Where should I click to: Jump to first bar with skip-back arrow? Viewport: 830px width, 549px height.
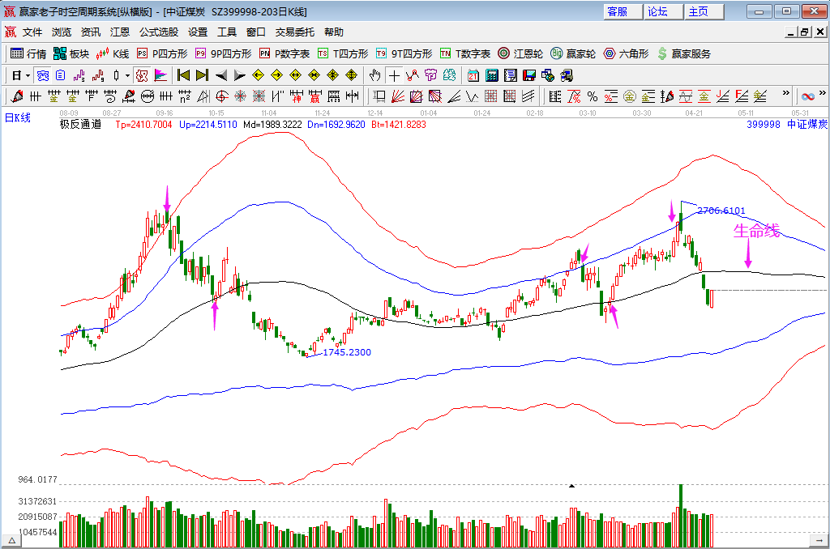(184, 75)
